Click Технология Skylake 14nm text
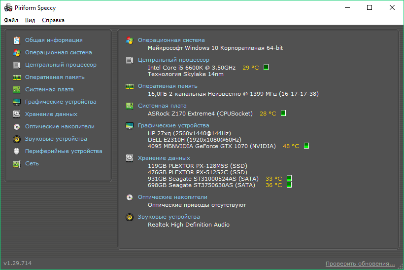The height and width of the screenshot is (270, 404). pyautogui.click(x=186, y=74)
